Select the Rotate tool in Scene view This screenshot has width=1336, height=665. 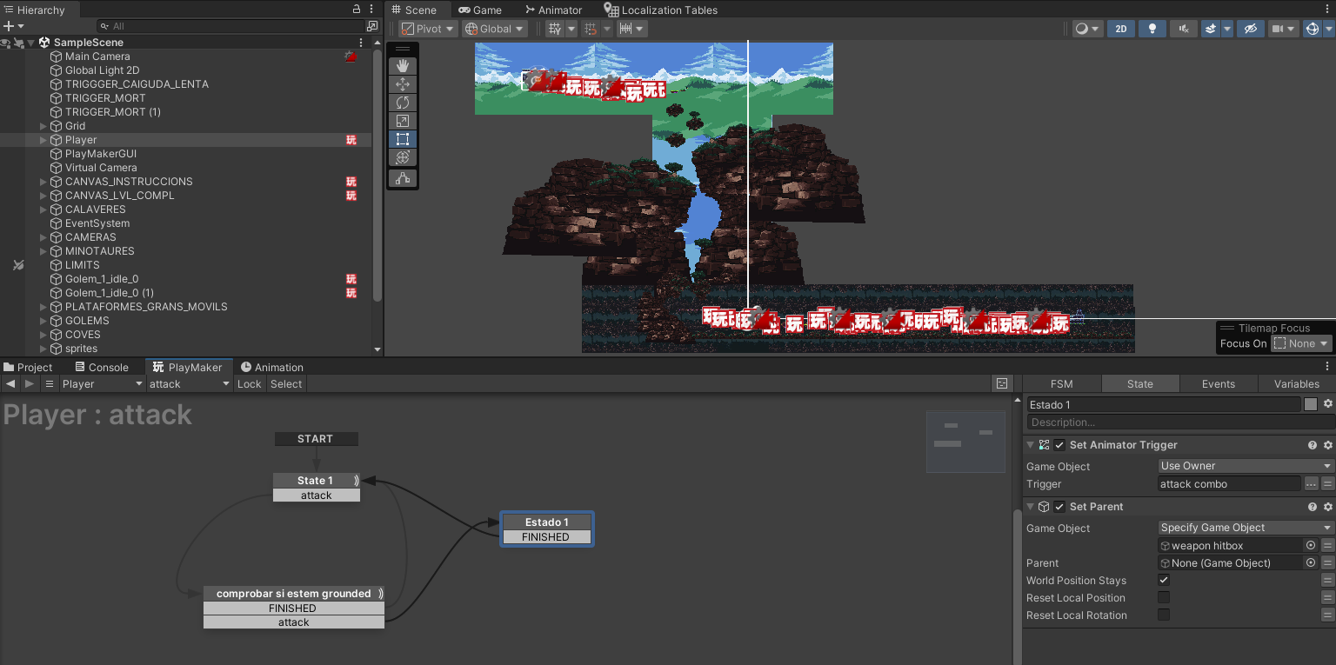(x=402, y=103)
